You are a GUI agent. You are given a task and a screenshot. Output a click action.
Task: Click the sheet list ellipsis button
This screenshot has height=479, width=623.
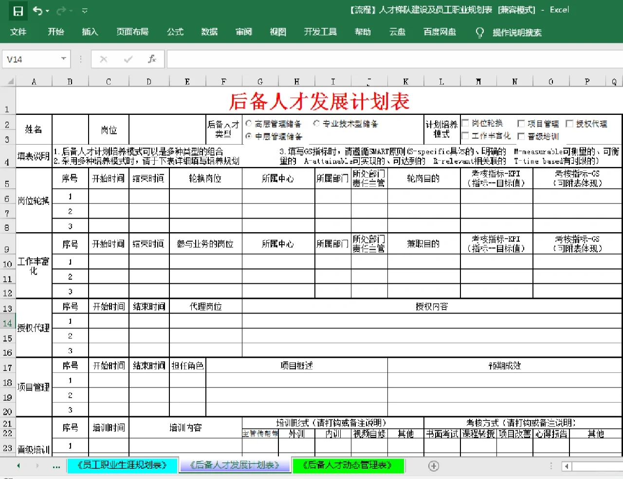point(56,466)
